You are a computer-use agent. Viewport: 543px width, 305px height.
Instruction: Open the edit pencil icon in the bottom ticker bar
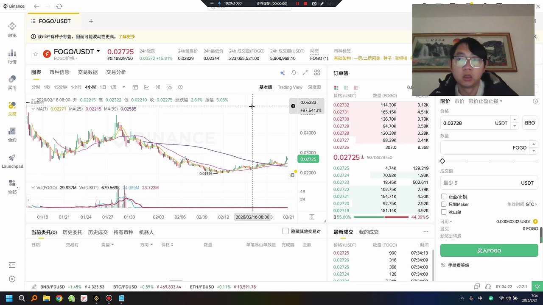(x=34, y=287)
